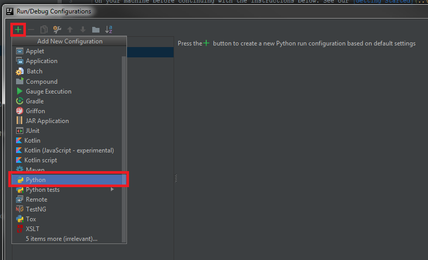Choose Batch configuration type
428x260 pixels.
tap(67, 71)
